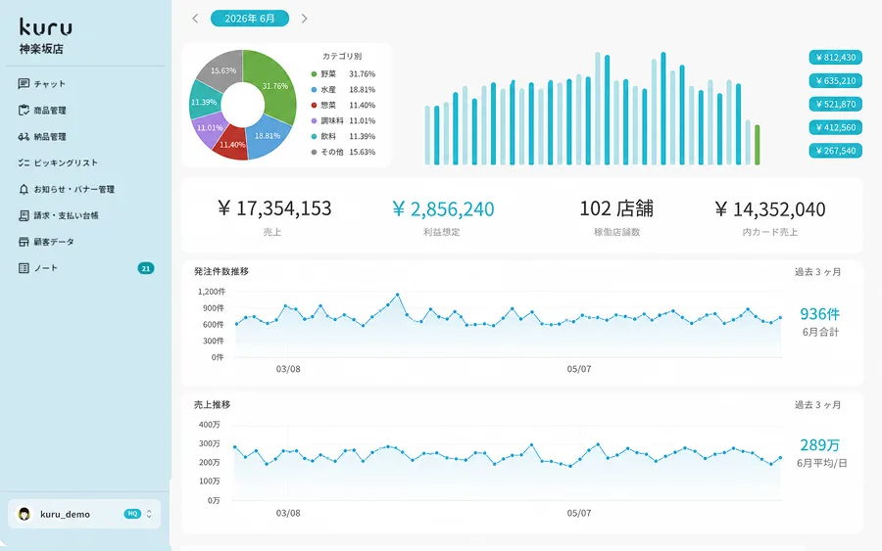This screenshot has height=551, width=882.
Task: Go to previous month with left chevron
Action: tap(195, 19)
